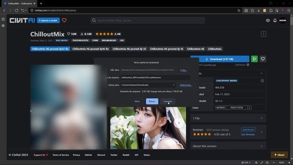Reload the page with the refresh icon
The image size is (293, 165).
tap(16, 11)
